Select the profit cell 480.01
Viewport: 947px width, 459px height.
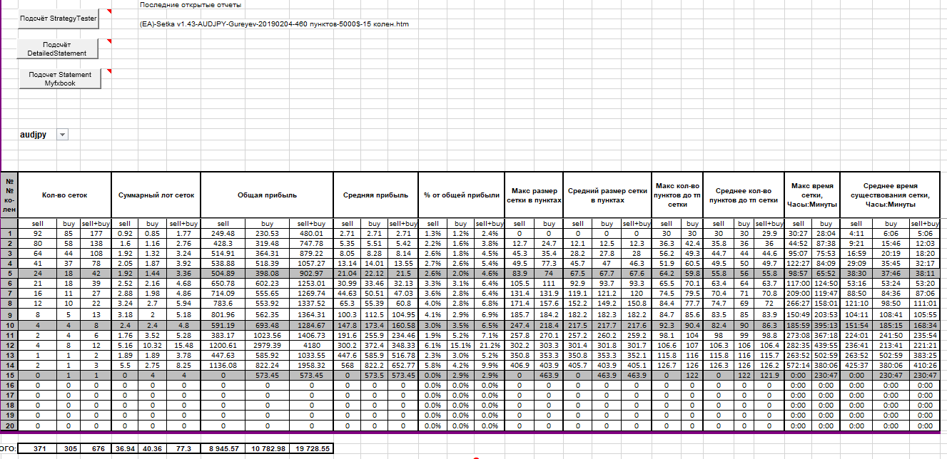310,233
